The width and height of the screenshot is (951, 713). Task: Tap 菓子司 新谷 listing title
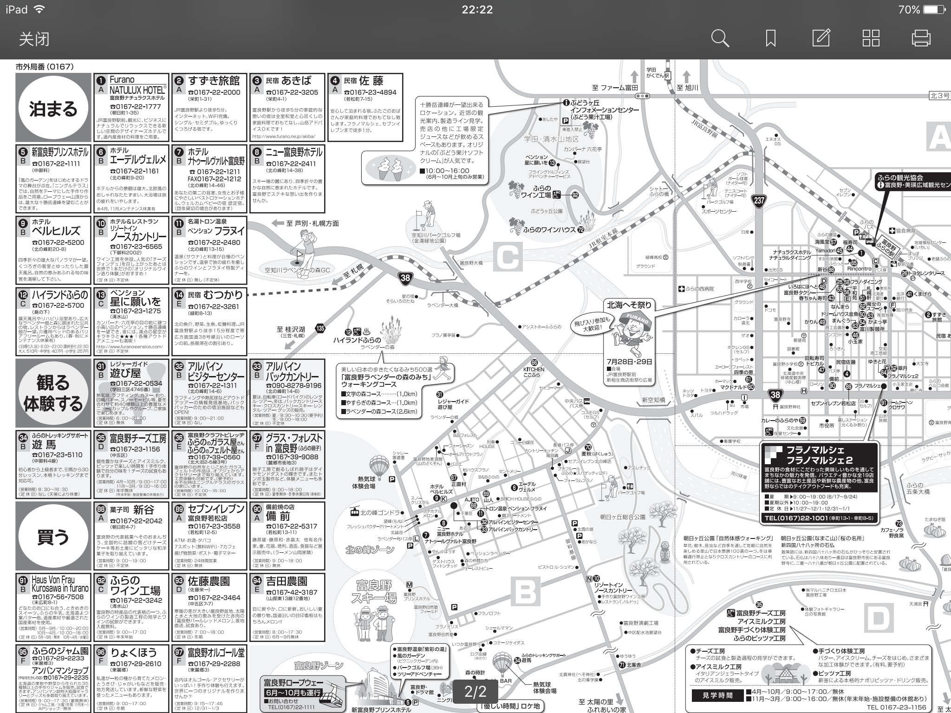tap(132, 510)
